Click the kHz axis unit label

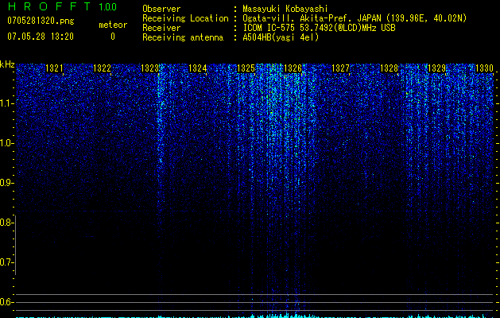[x=7, y=64]
